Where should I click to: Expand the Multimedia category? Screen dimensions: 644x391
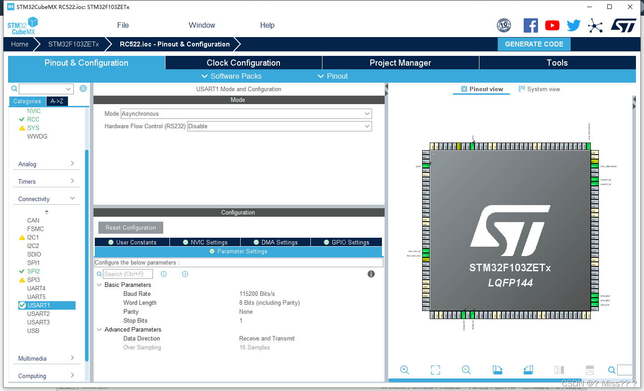[47, 358]
